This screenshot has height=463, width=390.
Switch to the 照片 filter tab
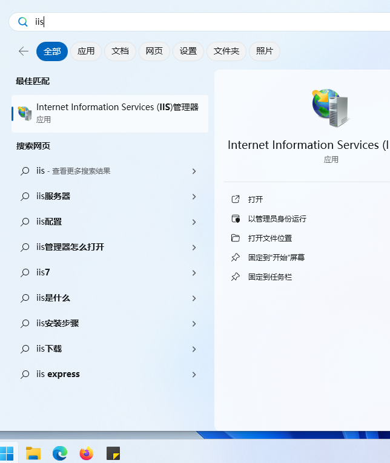pos(265,51)
